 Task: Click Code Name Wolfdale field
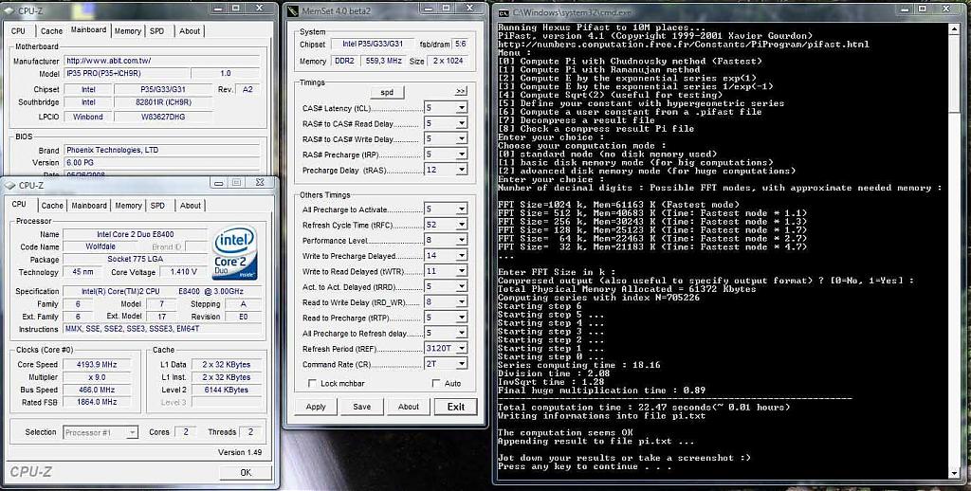(x=102, y=246)
